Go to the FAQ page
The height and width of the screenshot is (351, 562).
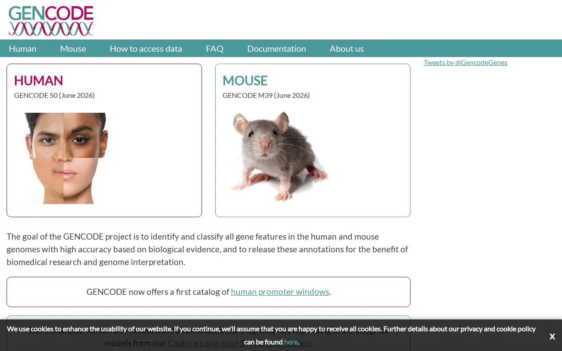pyautogui.click(x=215, y=49)
